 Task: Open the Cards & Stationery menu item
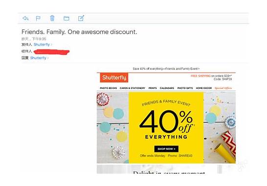[x=133, y=88]
